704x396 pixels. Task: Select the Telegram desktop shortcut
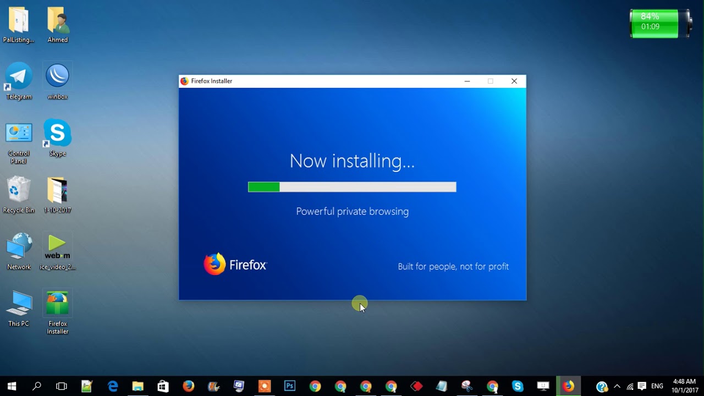point(19,81)
